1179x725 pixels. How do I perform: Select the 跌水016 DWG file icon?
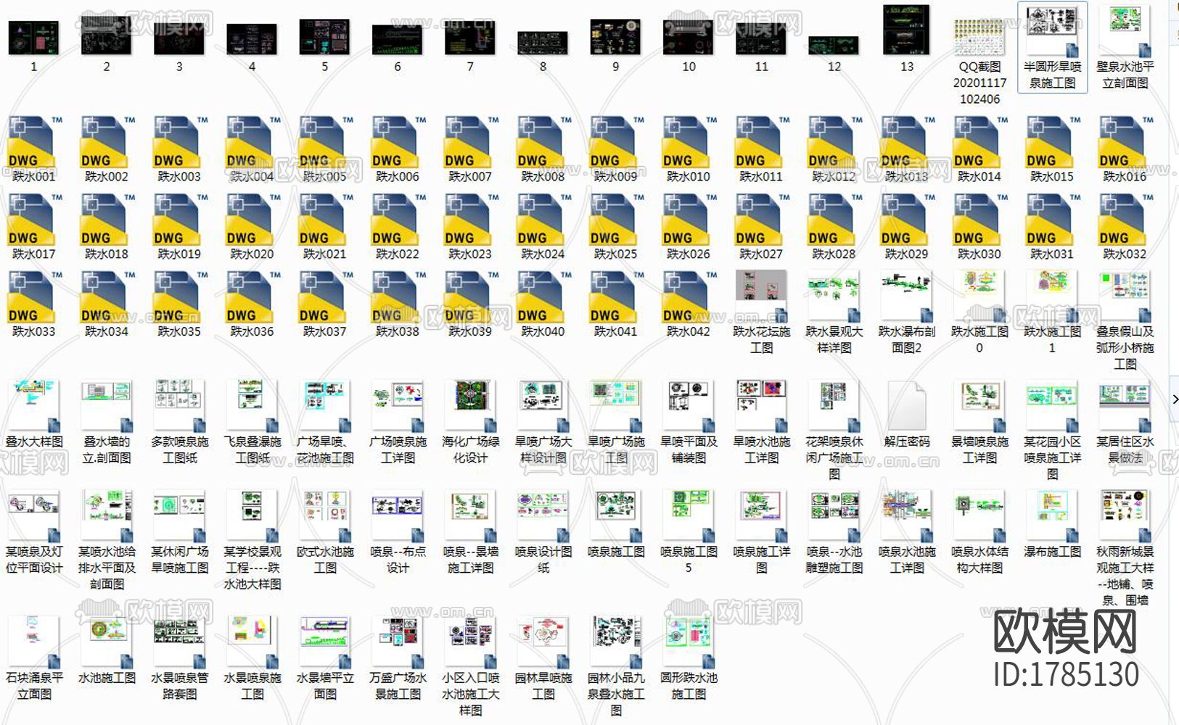click(x=1125, y=142)
